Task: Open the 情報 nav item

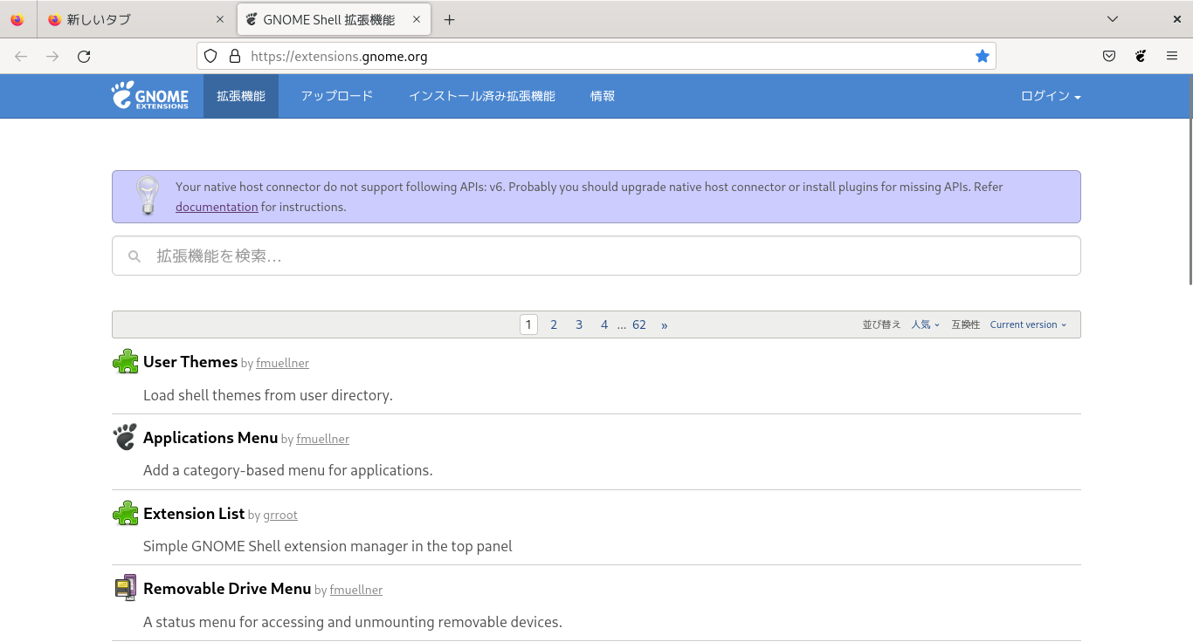Action: point(603,96)
